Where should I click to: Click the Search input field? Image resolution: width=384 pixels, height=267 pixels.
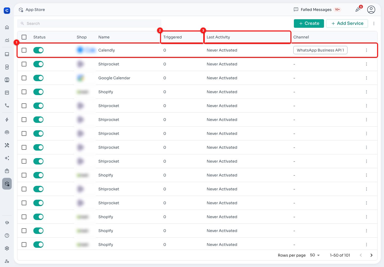coord(89,23)
